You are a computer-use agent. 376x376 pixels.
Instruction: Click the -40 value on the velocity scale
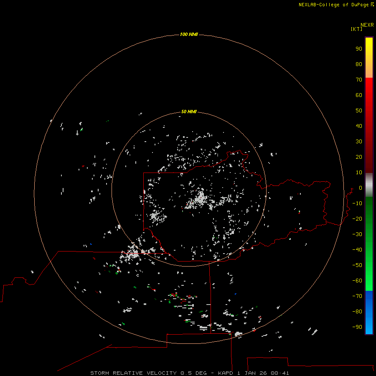[x=357, y=250]
